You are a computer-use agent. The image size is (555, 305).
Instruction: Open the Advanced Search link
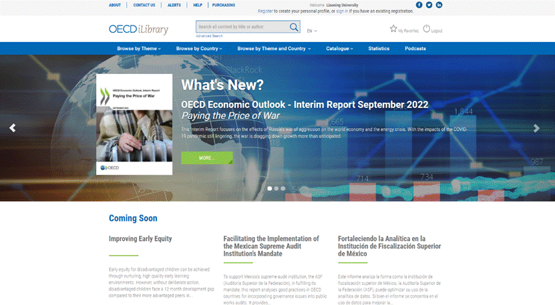click(x=209, y=36)
